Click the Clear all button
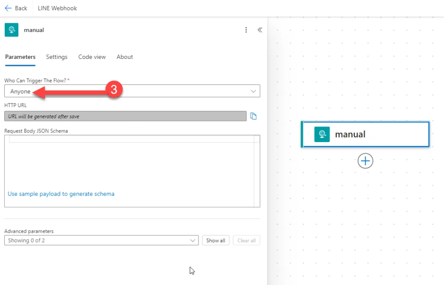The height and width of the screenshot is (285, 444). [x=246, y=240]
